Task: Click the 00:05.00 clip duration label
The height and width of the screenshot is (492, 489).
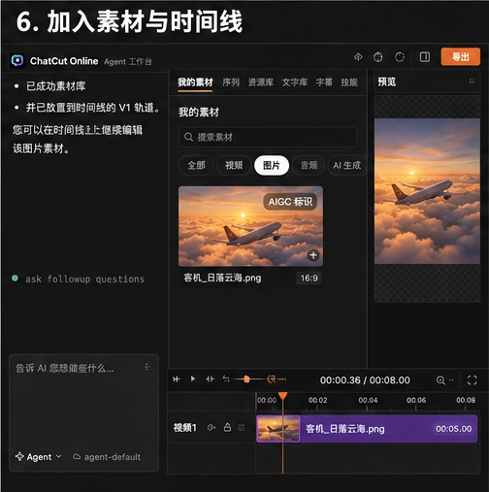Action: coord(453,429)
